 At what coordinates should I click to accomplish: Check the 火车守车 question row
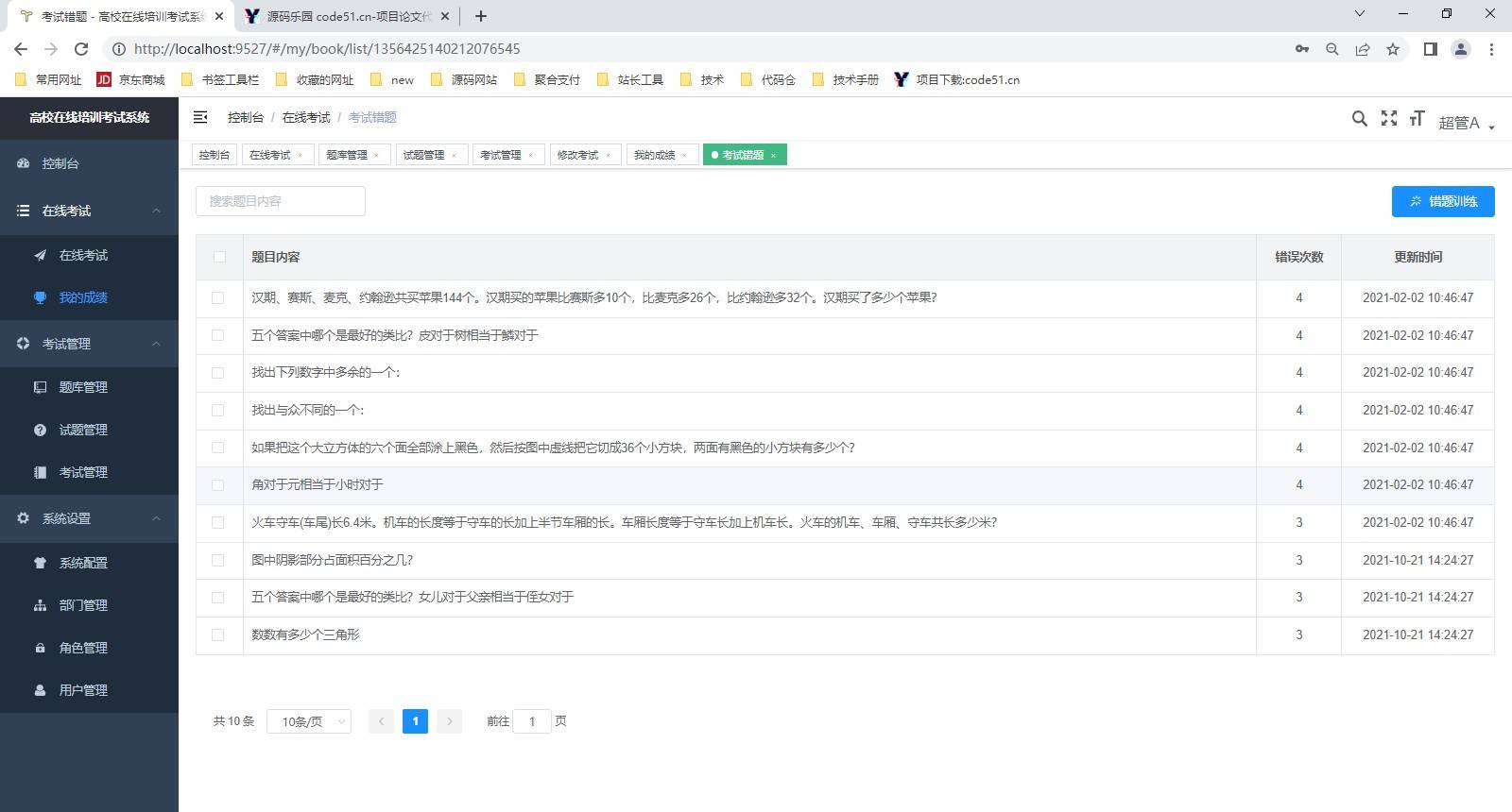pyautogui.click(x=218, y=522)
